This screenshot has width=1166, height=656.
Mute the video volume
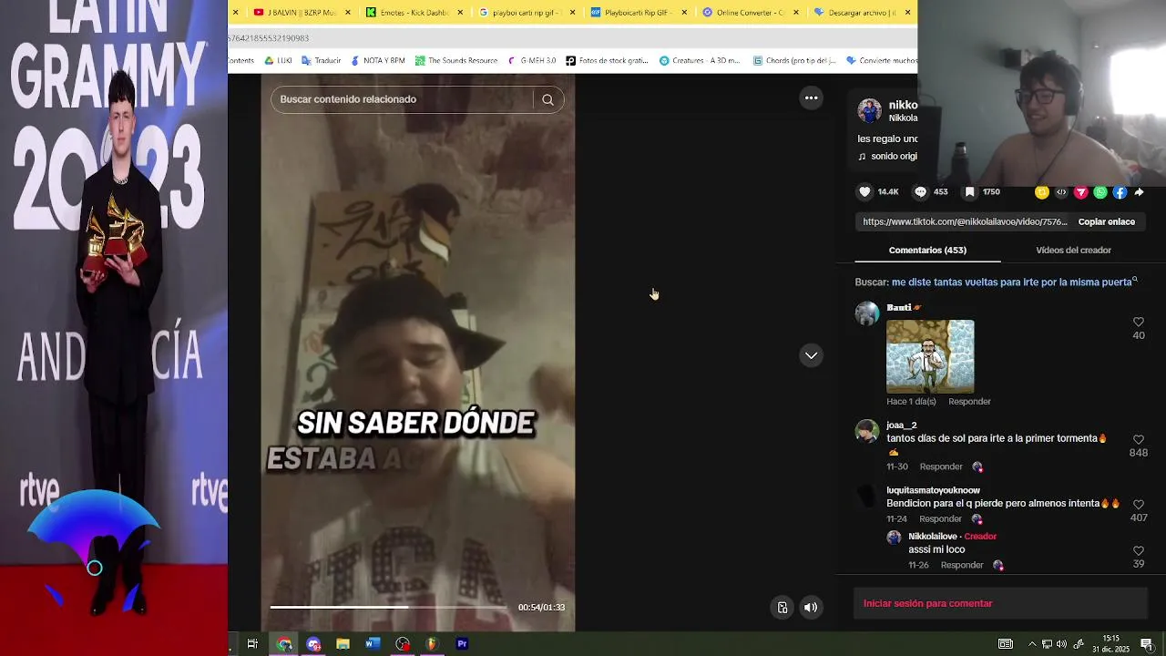pos(811,608)
